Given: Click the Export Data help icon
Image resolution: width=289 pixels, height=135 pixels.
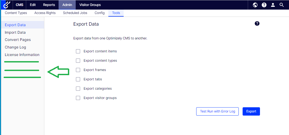Looking at the screenshot, I should coord(257,24).
